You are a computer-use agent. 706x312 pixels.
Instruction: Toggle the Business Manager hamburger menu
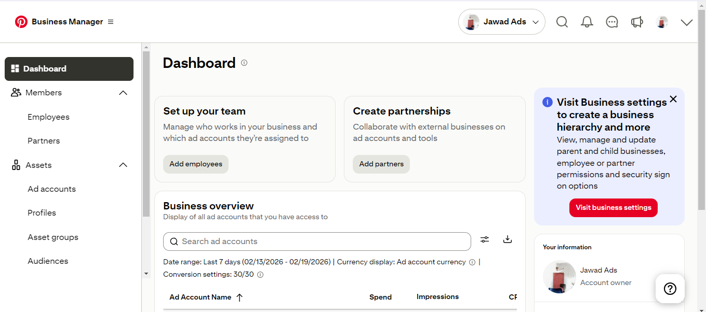click(x=111, y=22)
